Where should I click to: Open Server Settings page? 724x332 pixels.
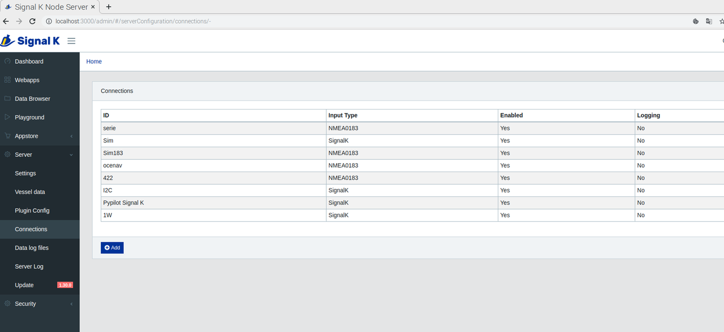click(x=40, y=173)
